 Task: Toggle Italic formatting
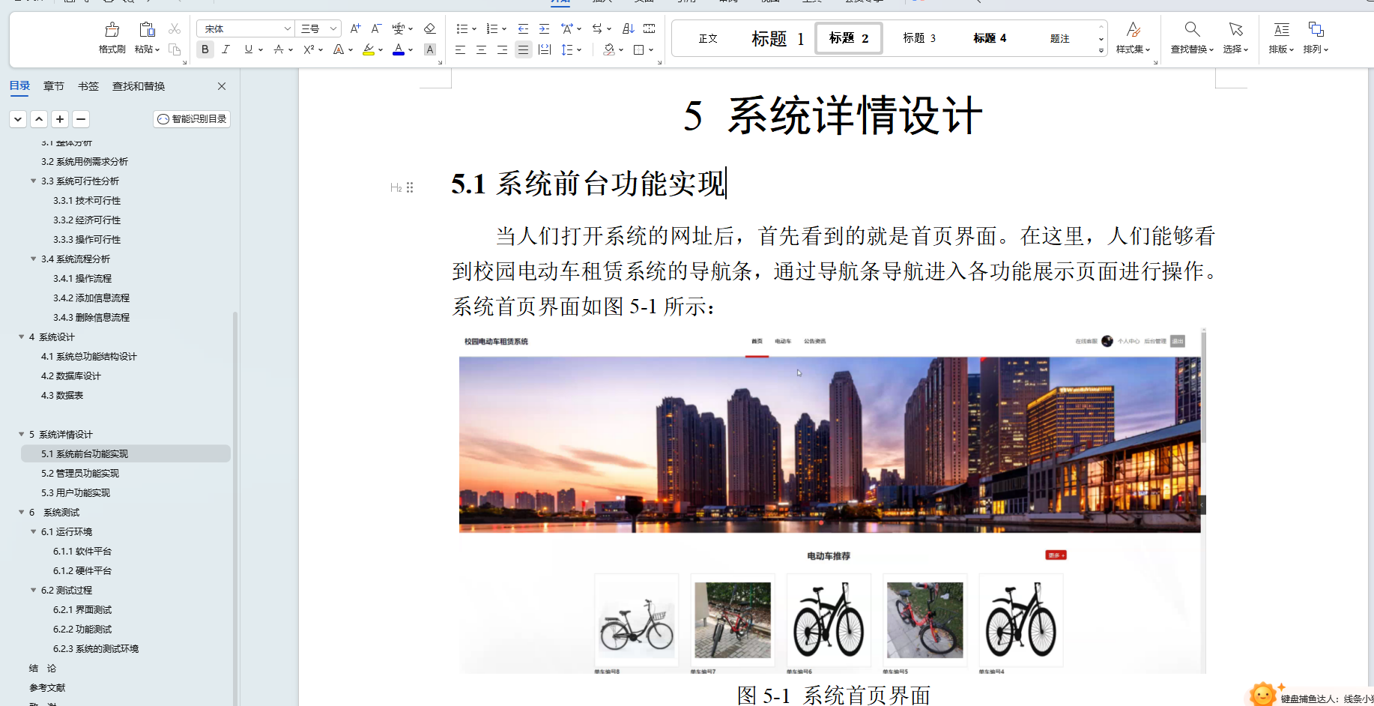click(x=226, y=49)
